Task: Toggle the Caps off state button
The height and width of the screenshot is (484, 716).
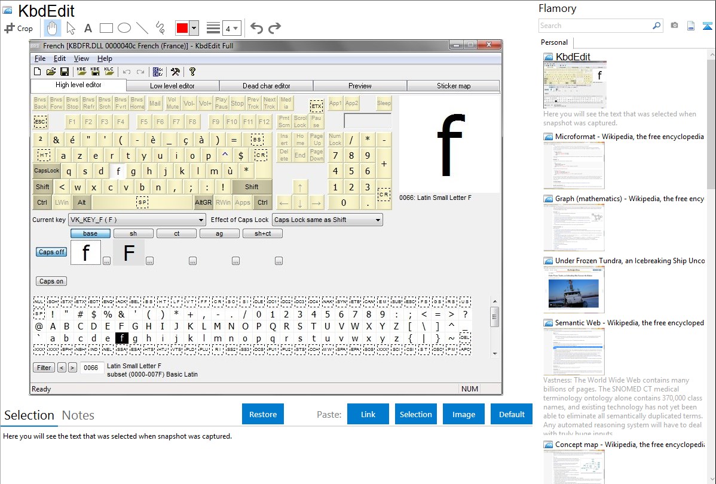Action: tap(51, 252)
